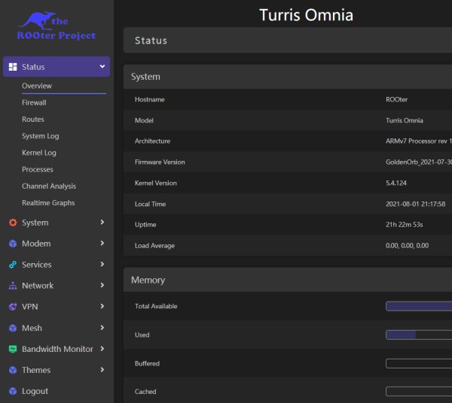452x403 pixels.
Task: Click the orange System gear icon
Action: [13, 223]
